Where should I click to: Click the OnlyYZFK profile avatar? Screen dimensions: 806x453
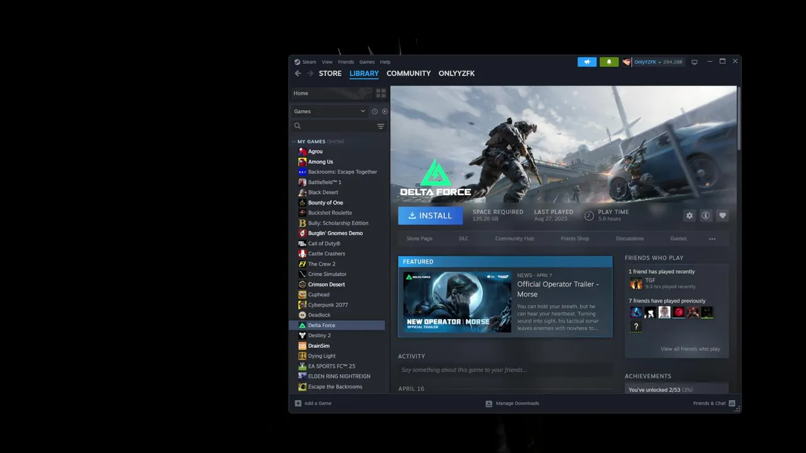[x=627, y=62]
